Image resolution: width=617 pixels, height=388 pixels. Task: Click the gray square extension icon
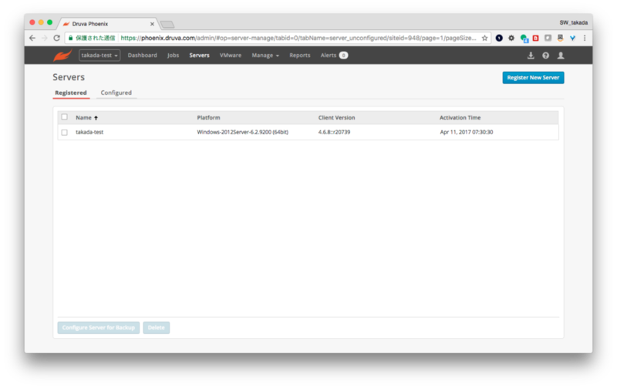(548, 38)
